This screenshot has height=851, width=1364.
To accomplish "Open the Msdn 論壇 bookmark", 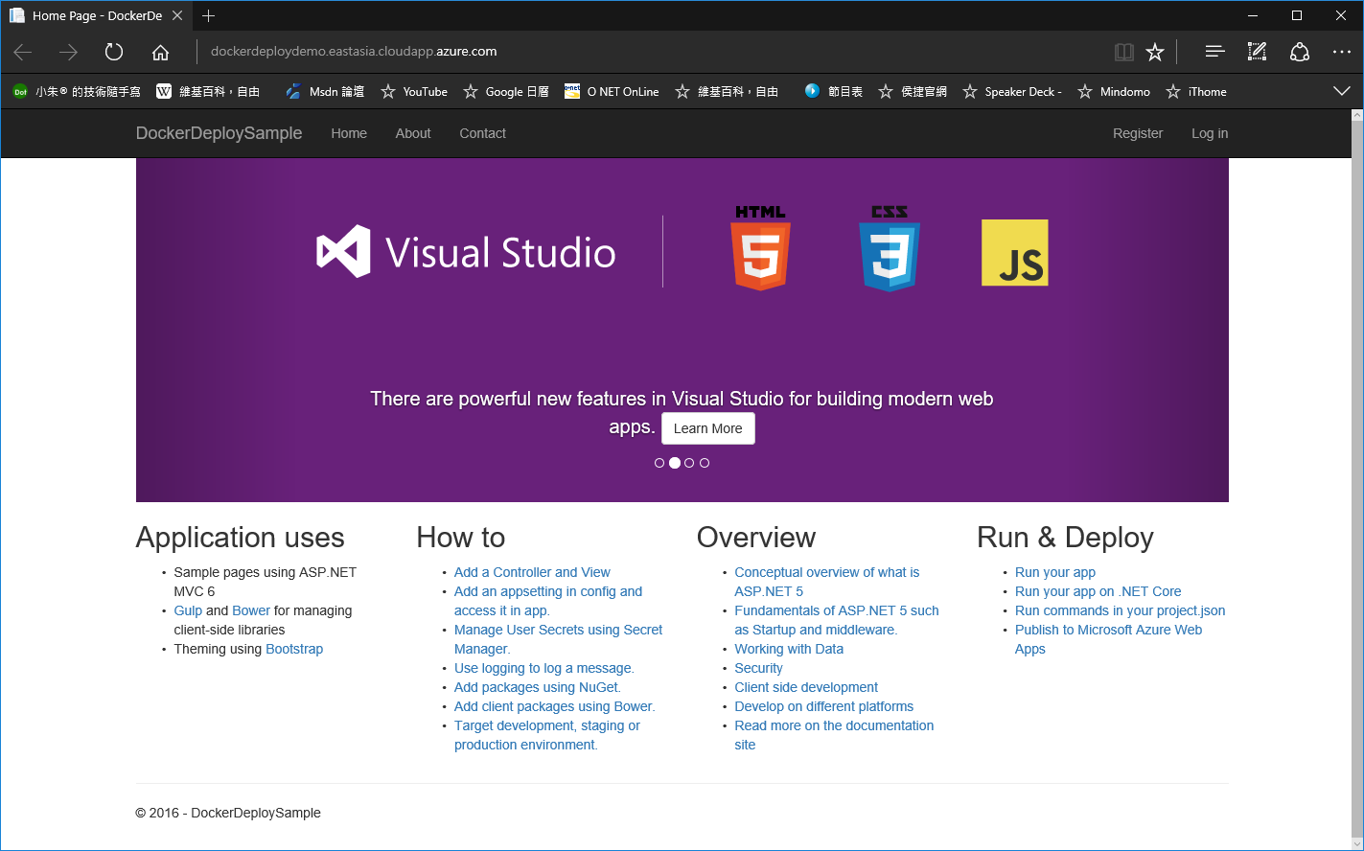I will [x=325, y=92].
